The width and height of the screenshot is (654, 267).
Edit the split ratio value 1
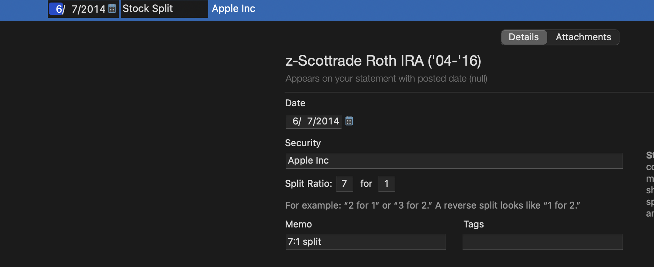[386, 184]
